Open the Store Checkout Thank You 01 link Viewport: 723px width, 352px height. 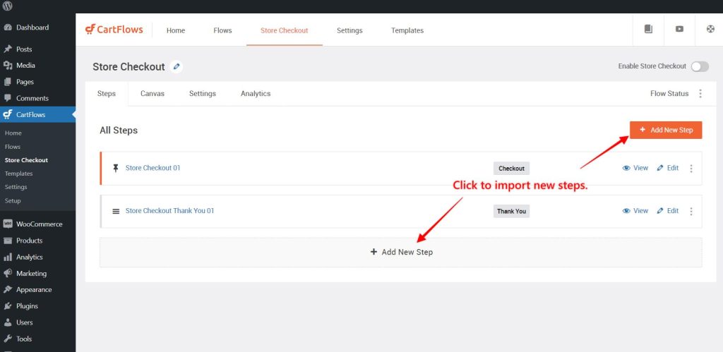(x=169, y=211)
